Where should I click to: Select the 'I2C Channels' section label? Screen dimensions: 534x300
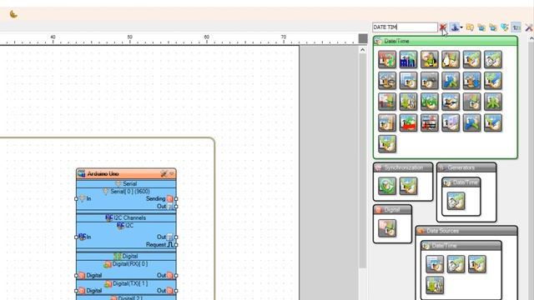pyautogui.click(x=130, y=217)
